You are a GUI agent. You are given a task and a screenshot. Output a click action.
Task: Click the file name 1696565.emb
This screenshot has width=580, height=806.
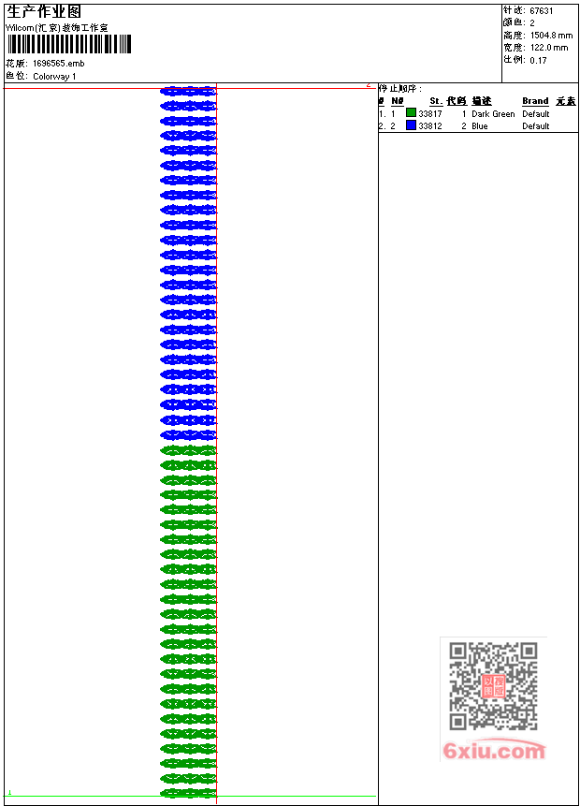click(59, 64)
